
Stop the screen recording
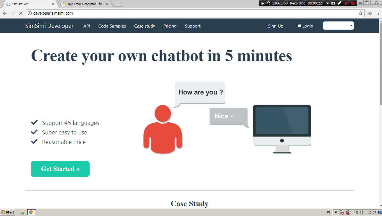pos(353,3)
